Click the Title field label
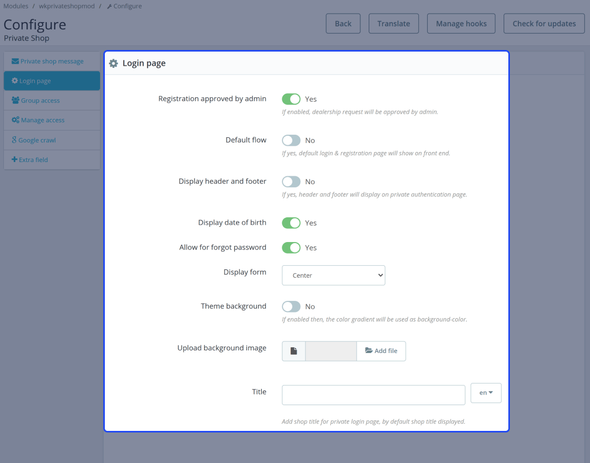Viewport: 590px width, 463px height. point(259,391)
